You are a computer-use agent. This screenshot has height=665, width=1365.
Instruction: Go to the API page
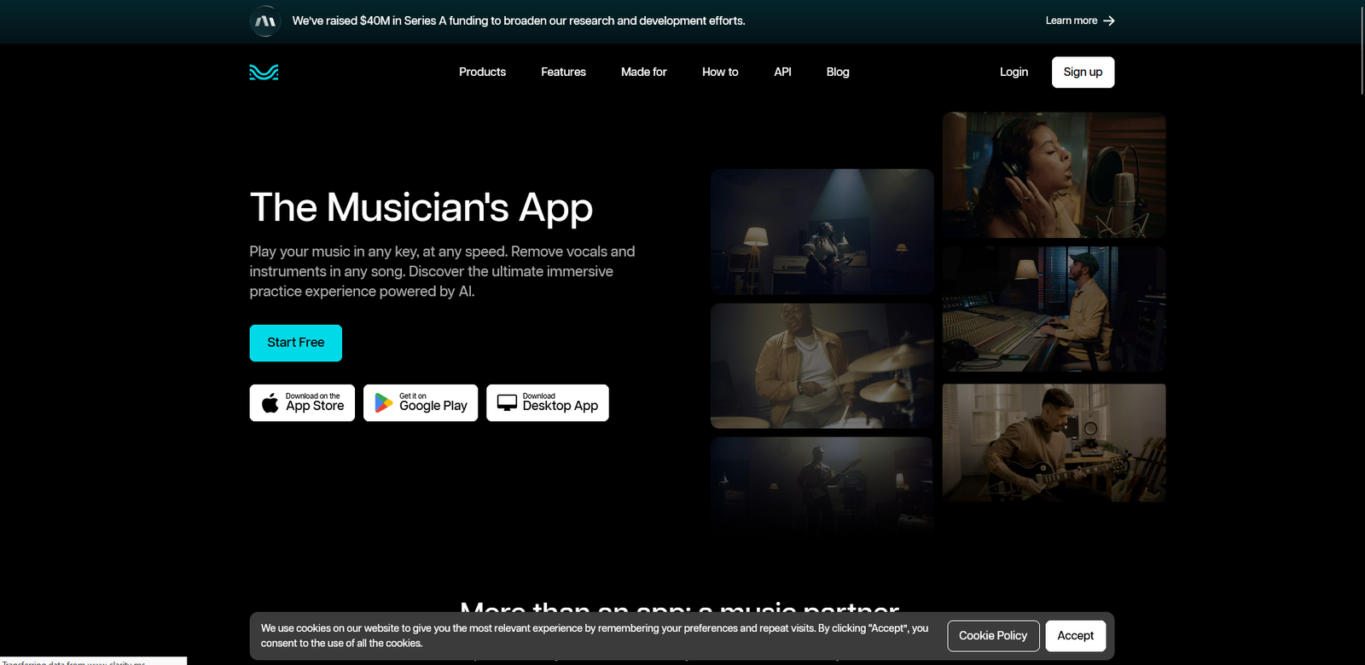[782, 72]
